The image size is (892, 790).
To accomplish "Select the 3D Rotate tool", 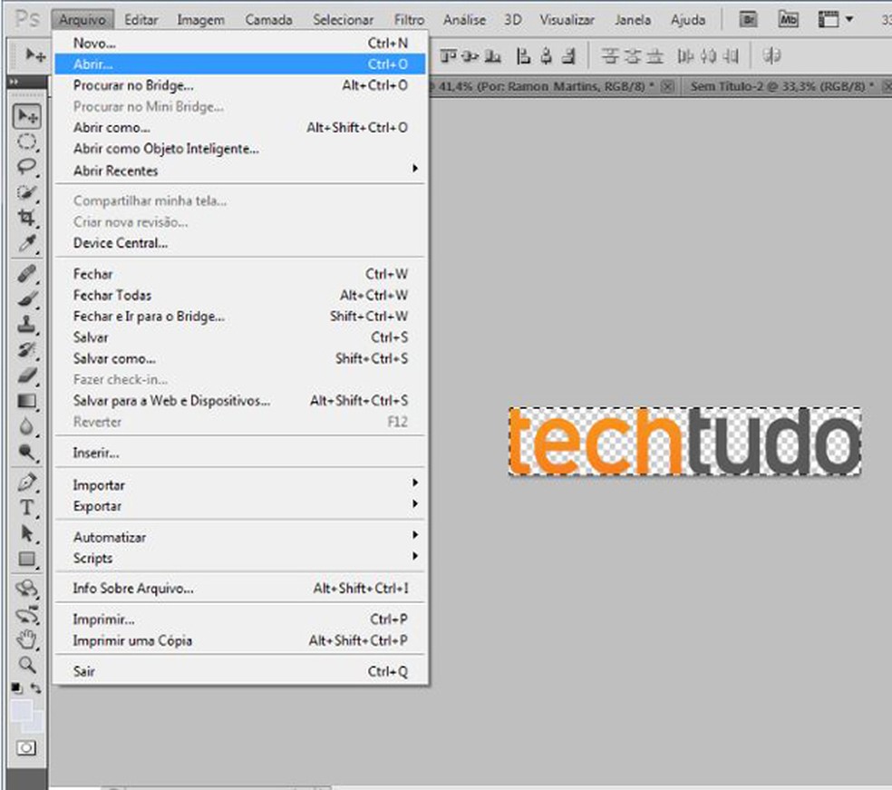I will click(x=26, y=588).
